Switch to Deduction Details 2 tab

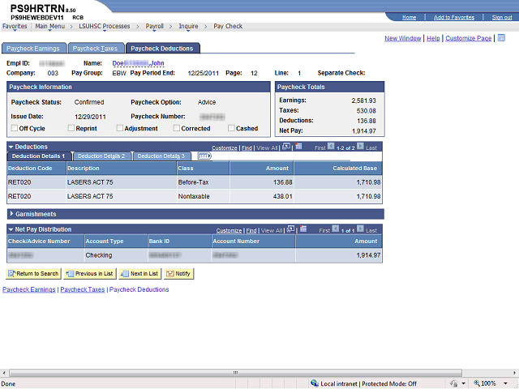pyautogui.click(x=101, y=156)
